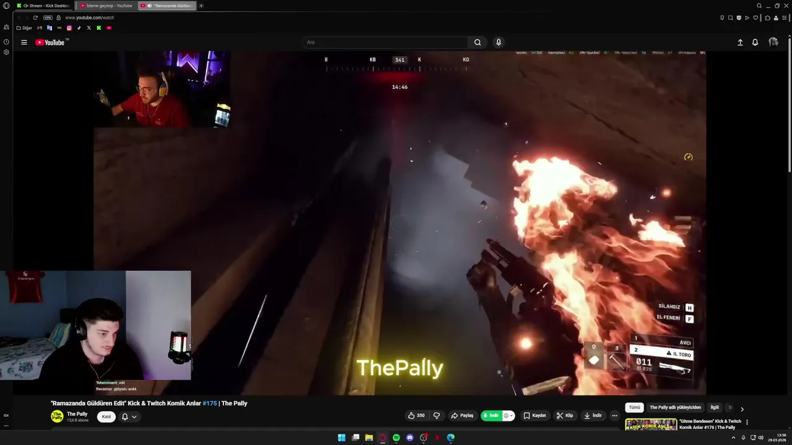The height and width of the screenshot is (445, 792).
Task: Toggle the VPN badge in address bar
Action: click(x=48, y=18)
